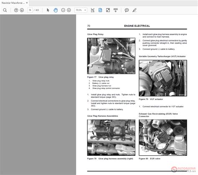This screenshot has height=175, width=198.
Task: Add a comment with speech bubble icon
Action: (x=127, y=10)
